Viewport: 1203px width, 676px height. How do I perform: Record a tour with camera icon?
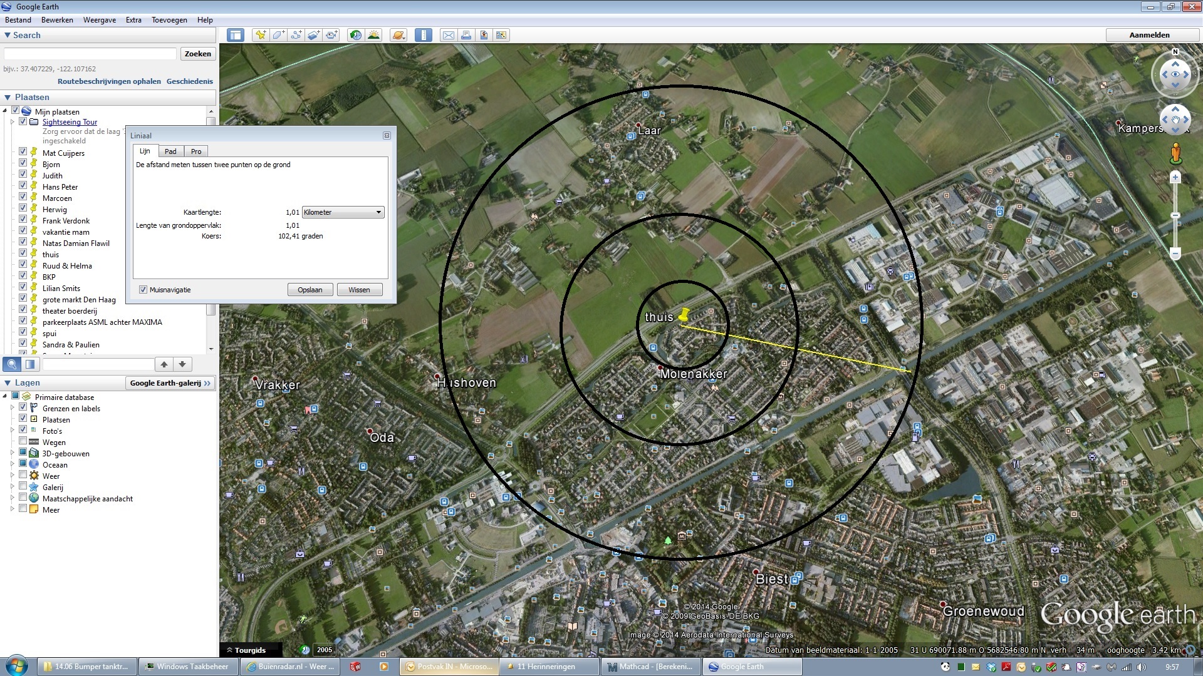pyautogui.click(x=331, y=35)
